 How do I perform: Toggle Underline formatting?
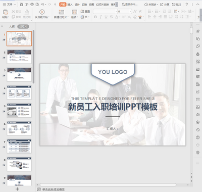106,17
